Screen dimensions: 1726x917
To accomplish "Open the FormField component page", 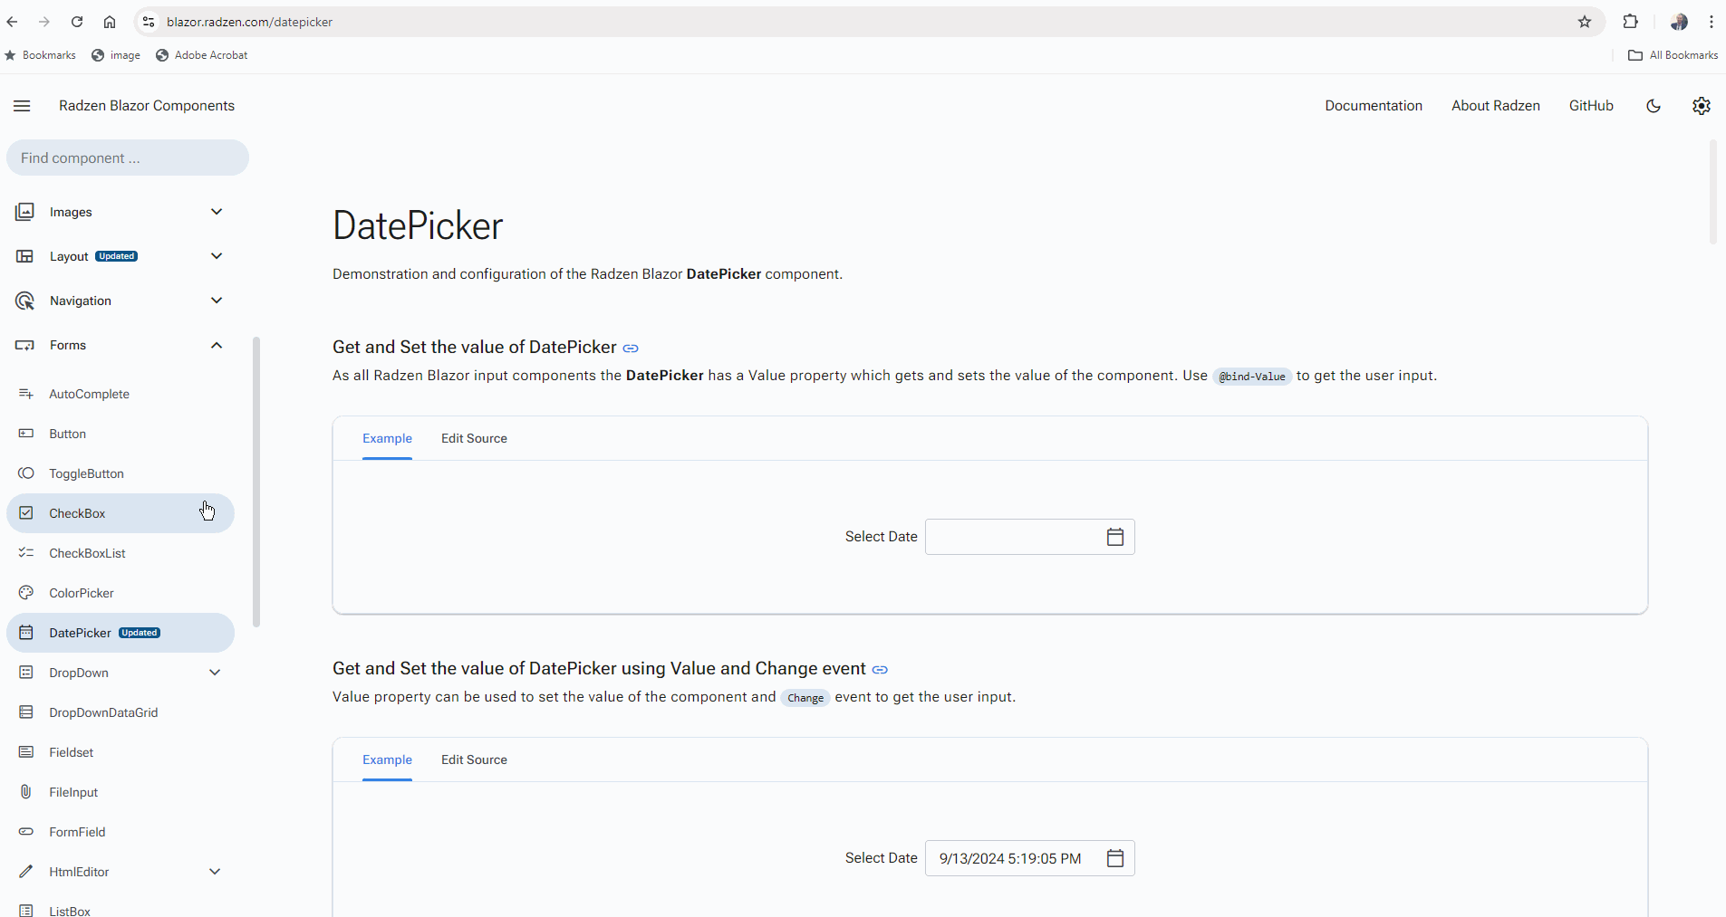I will 121,832.
